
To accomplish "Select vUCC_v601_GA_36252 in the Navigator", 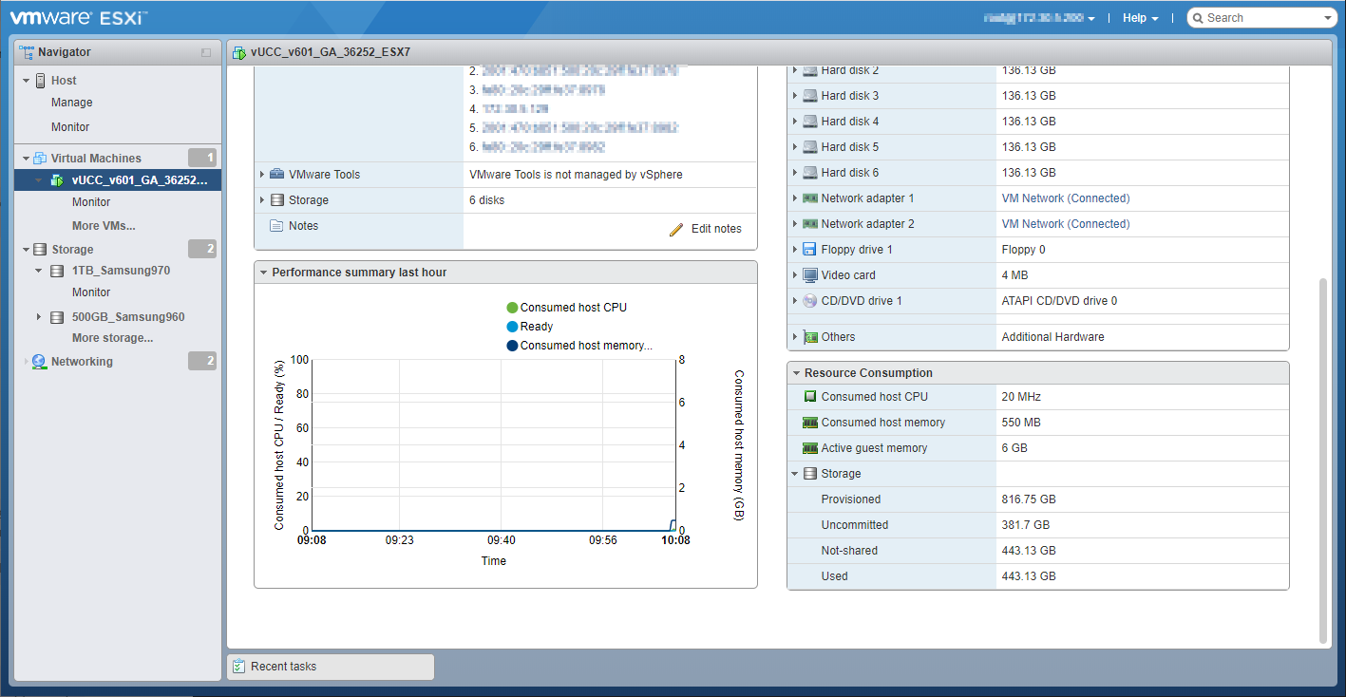I will point(119,180).
